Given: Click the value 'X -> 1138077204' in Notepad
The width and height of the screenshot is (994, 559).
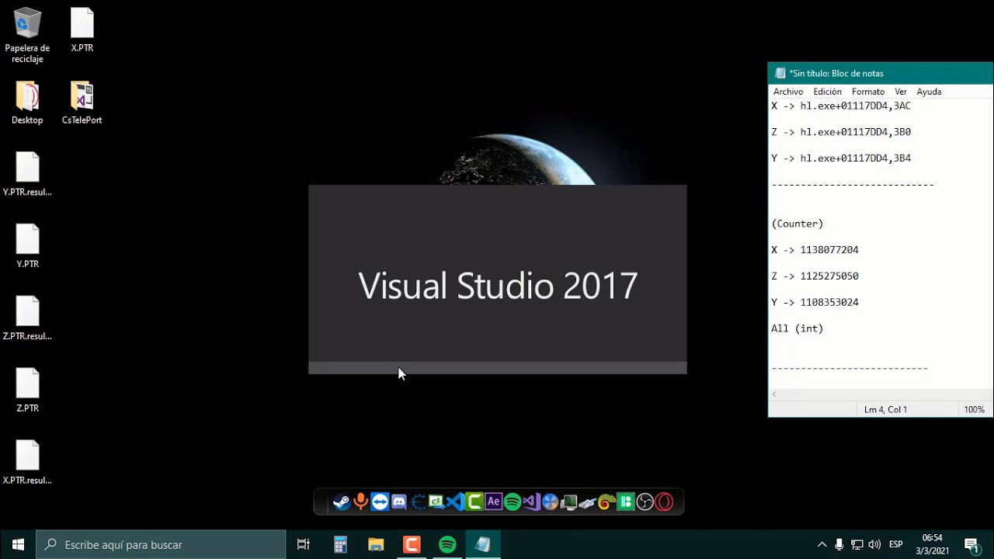Looking at the screenshot, I should (815, 250).
